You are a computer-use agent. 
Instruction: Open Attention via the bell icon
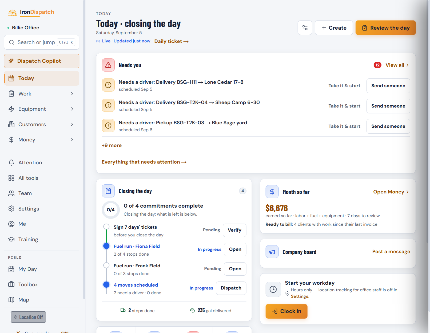pos(11,162)
